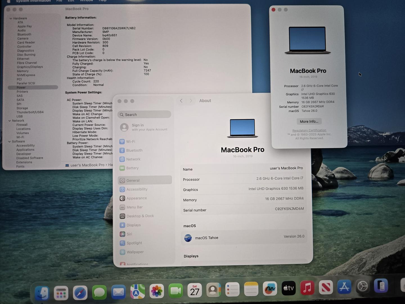This screenshot has width=405, height=304.
Task: Select Bluetooth in Settings sidebar
Action: tap(145, 150)
